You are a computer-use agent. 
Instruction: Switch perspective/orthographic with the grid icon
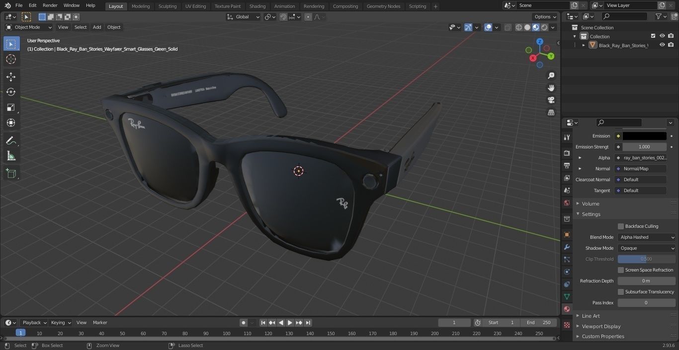[551, 113]
